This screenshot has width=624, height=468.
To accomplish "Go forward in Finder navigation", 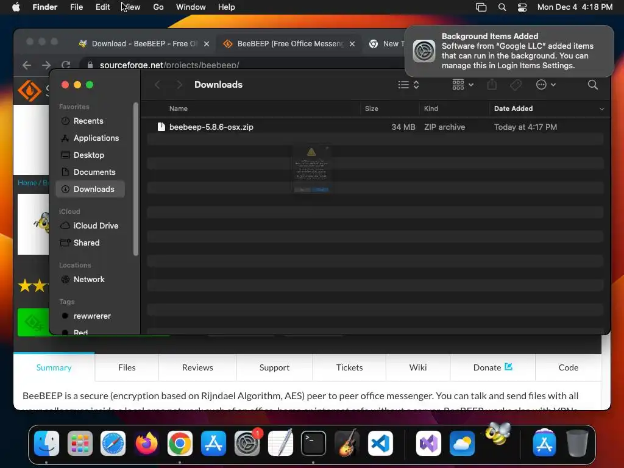I will click(x=180, y=84).
